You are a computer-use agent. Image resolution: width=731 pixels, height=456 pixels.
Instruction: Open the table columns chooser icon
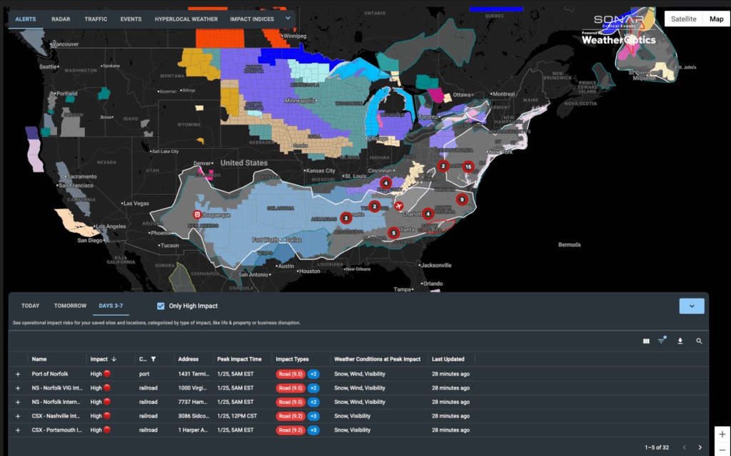646,341
